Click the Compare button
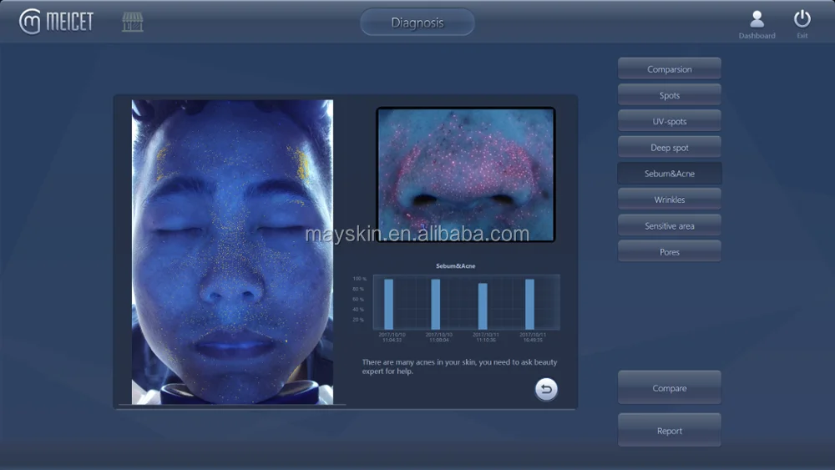 tap(670, 388)
